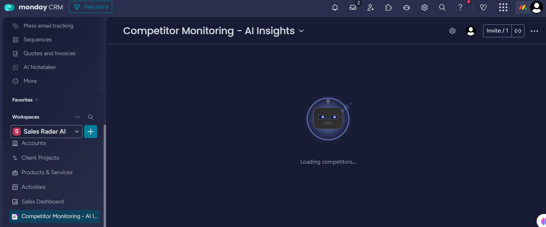Open AI Notetaker
The height and width of the screenshot is (227, 546).
40,67
